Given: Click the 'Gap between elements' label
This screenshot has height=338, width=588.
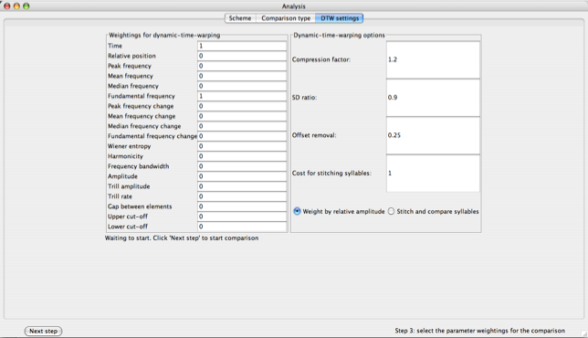Looking at the screenshot, I should pos(140,206).
